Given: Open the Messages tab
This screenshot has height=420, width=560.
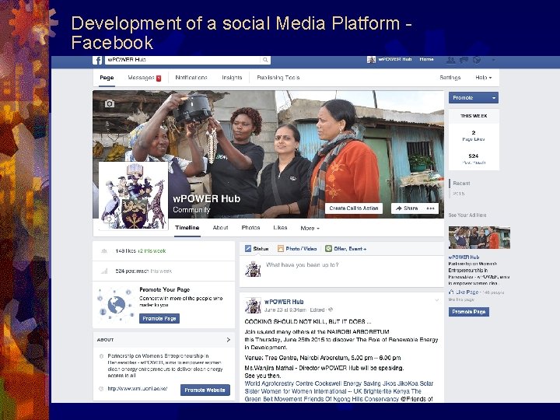Looking at the screenshot, I should coord(145,78).
